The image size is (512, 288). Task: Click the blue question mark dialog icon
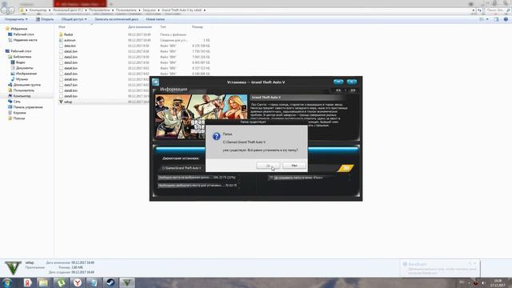pos(216,136)
